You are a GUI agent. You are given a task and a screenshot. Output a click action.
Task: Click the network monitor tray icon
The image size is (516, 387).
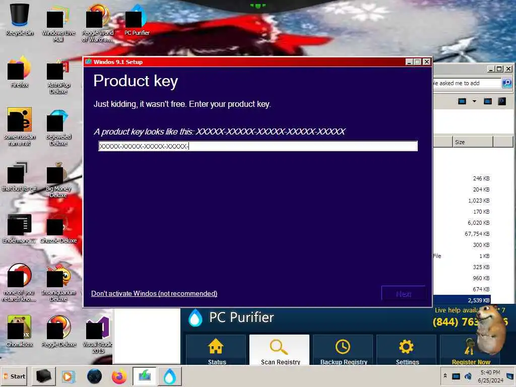point(456,376)
